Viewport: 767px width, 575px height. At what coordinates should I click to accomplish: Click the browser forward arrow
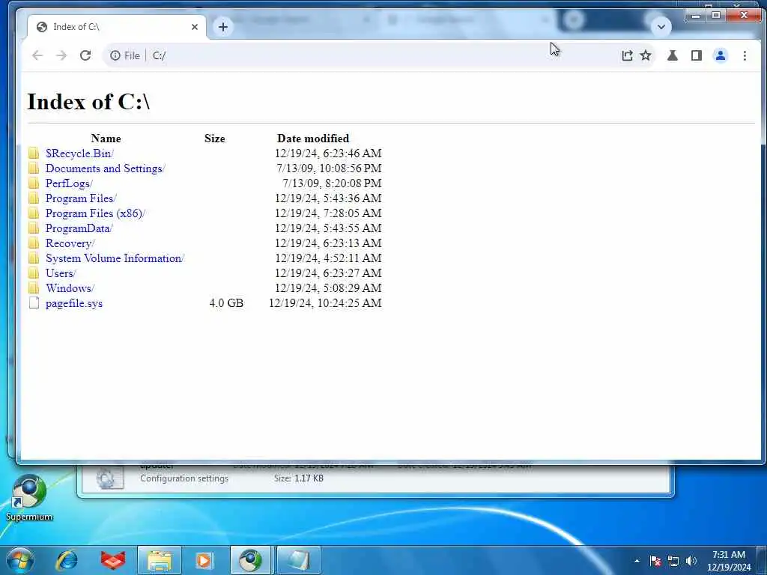coord(61,55)
